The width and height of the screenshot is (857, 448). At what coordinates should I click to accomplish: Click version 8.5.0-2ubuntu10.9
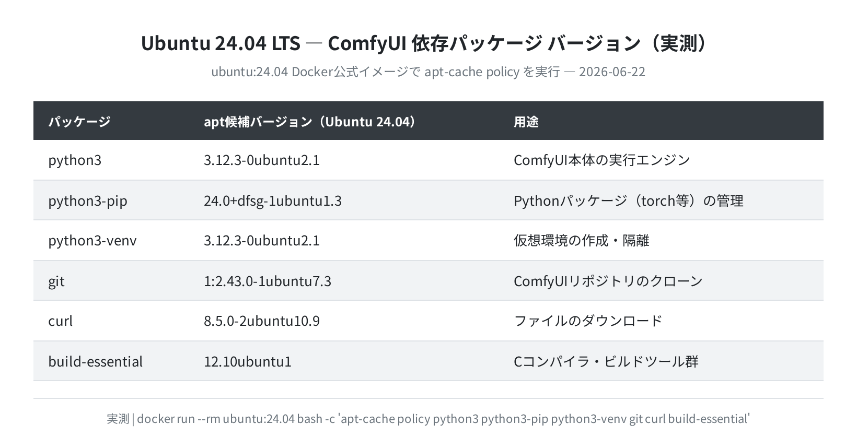[x=262, y=321]
